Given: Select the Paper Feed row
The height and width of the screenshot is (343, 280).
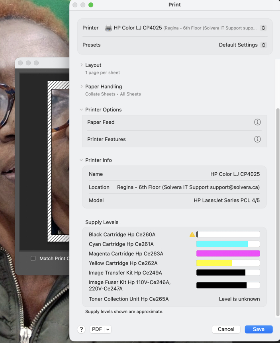Looking at the screenshot, I should pyautogui.click(x=174, y=122).
